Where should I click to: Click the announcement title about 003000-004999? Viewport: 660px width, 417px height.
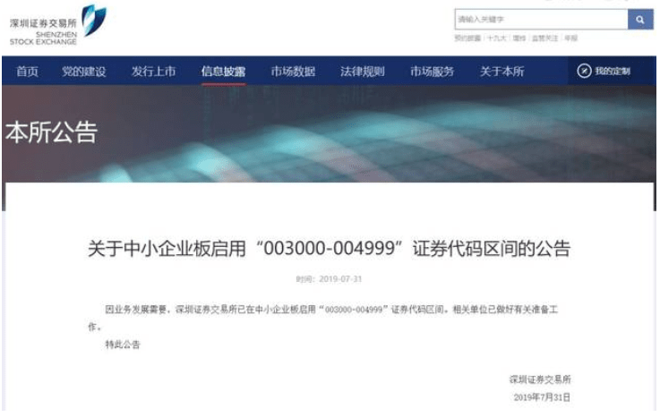(329, 248)
